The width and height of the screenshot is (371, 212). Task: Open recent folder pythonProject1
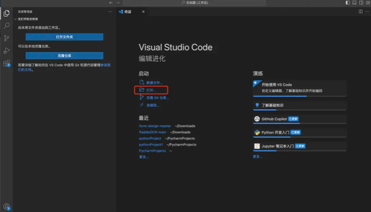[x=151, y=144]
